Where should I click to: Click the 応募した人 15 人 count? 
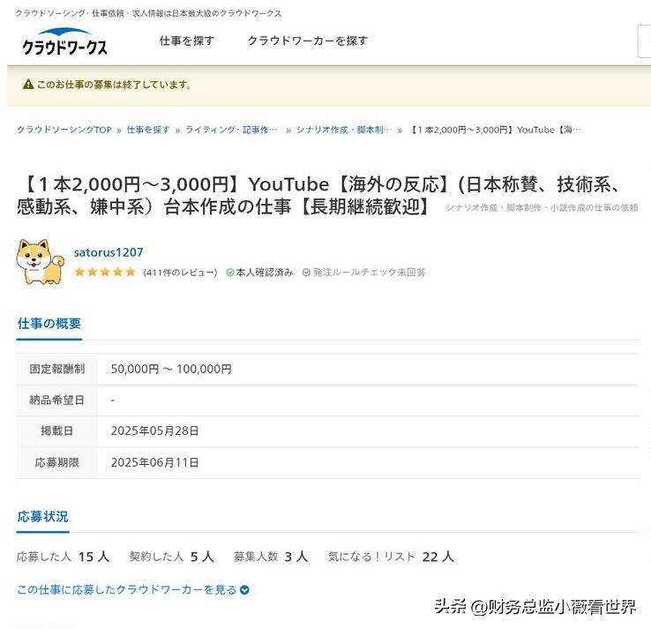[x=64, y=557]
